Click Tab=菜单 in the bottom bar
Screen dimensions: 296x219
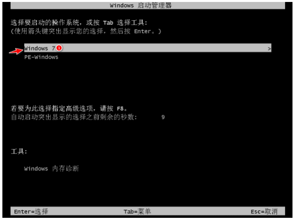click(137, 212)
